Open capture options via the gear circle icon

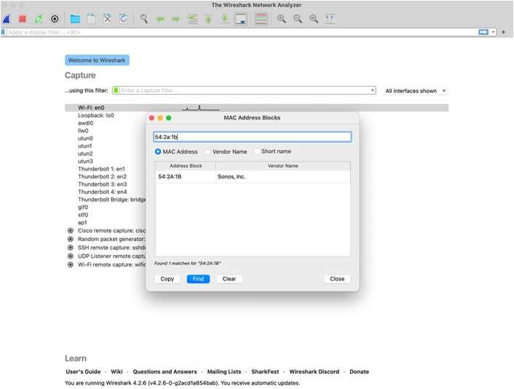(x=55, y=19)
